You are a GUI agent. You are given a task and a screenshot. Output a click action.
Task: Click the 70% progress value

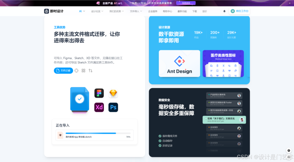pyautogui.click(x=128, y=137)
